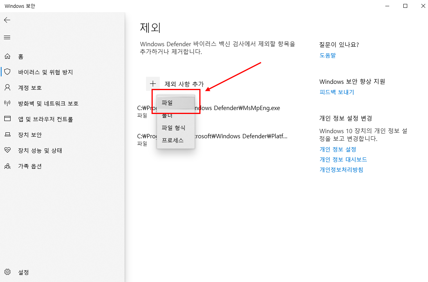
Task: Click the home icon in sidebar
Action: click(x=7, y=56)
